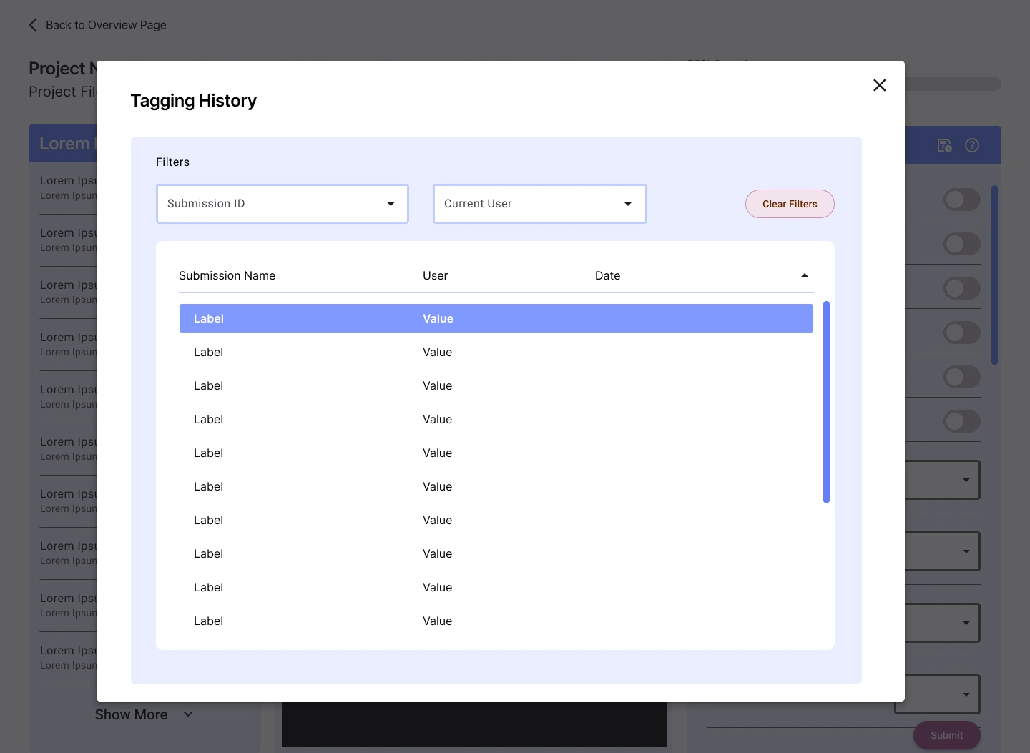Click the save history icon
This screenshot has height=753, width=1030.
click(x=944, y=145)
